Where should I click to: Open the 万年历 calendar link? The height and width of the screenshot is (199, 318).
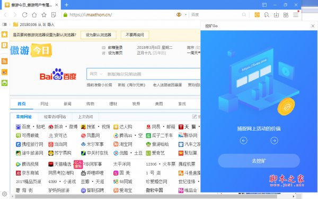pyautogui.click(x=159, y=53)
